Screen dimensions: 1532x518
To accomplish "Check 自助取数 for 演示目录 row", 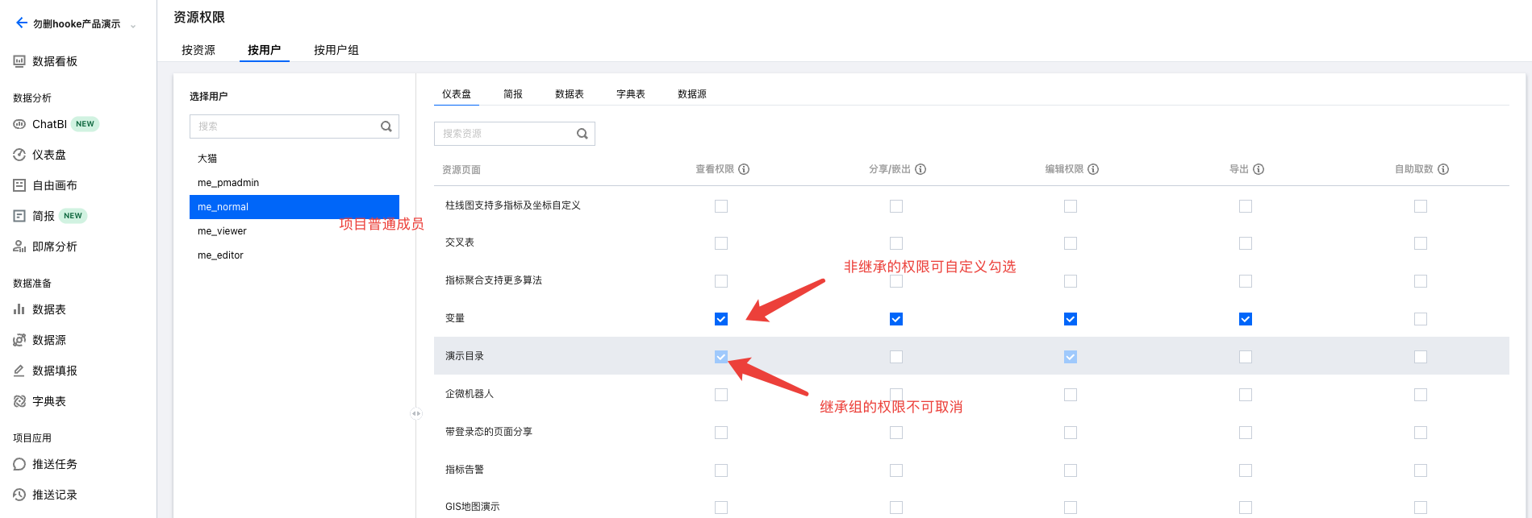I will click(1421, 357).
